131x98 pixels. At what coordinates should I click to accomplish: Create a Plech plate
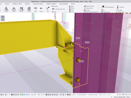click(36, 9)
